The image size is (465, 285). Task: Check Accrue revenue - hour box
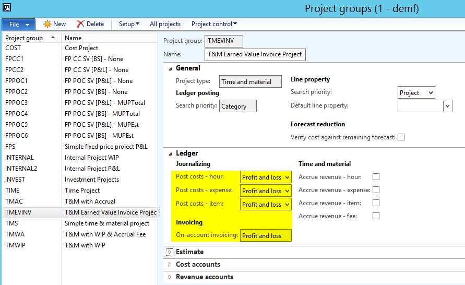click(376, 177)
